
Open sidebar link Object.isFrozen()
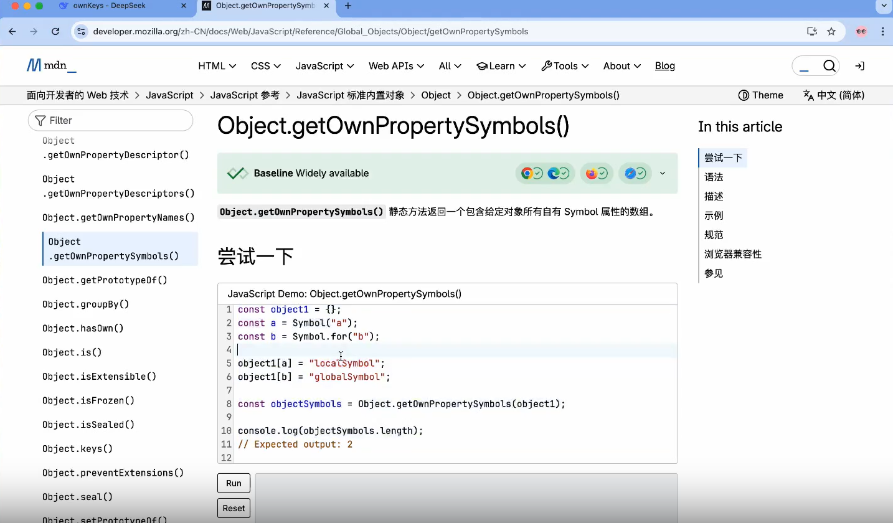point(88,400)
